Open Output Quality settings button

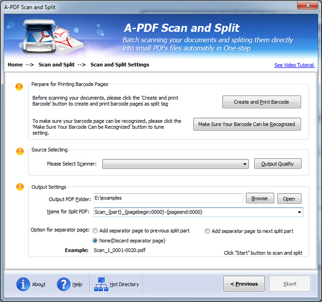[277, 164]
